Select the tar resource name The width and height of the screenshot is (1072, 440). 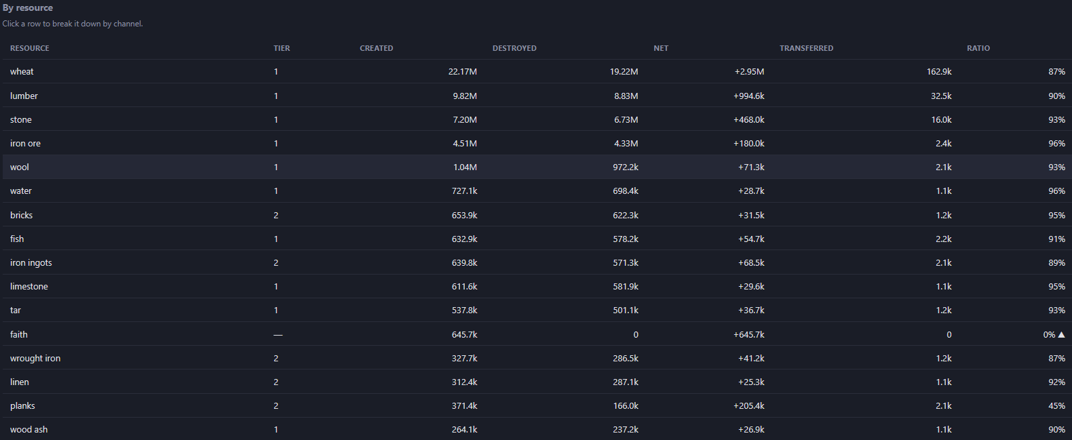[x=16, y=310]
